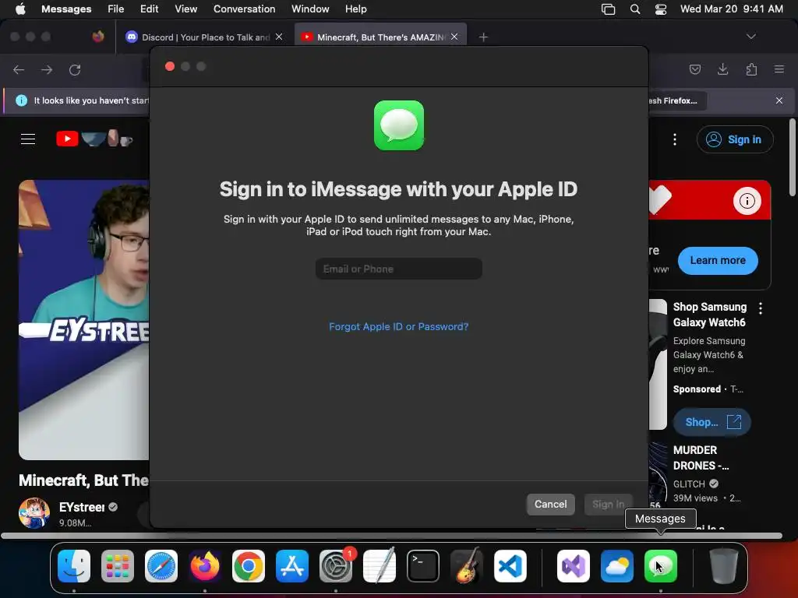Viewport: 798px width, 598px height.
Task: Open Spotlight search in menu bar
Action: [635, 9]
